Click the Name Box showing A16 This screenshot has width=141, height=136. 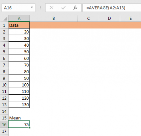click(x=18, y=8)
